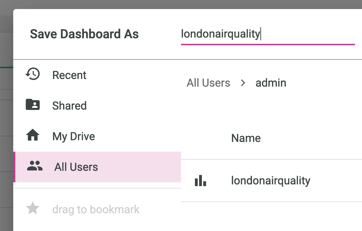Click the All Users people icon
362x231 pixels.
tap(34, 166)
